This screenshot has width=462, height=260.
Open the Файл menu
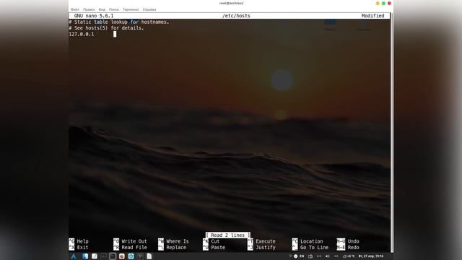click(x=75, y=9)
